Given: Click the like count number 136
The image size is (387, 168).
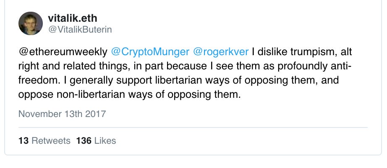Looking at the screenshot, I should click(x=84, y=141).
